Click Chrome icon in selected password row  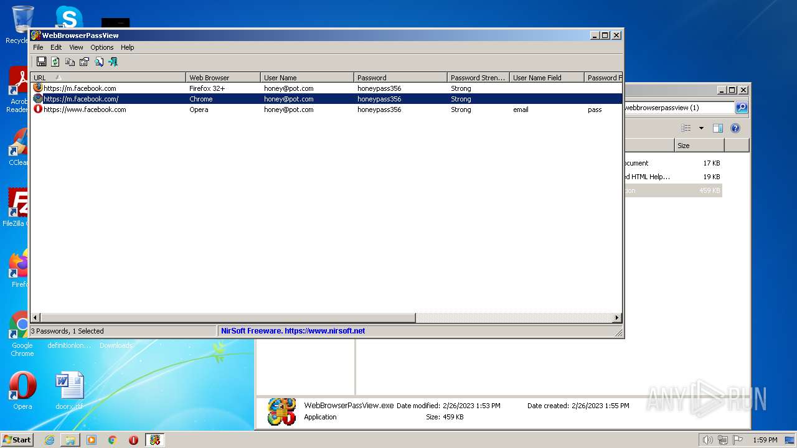[x=38, y=98]
